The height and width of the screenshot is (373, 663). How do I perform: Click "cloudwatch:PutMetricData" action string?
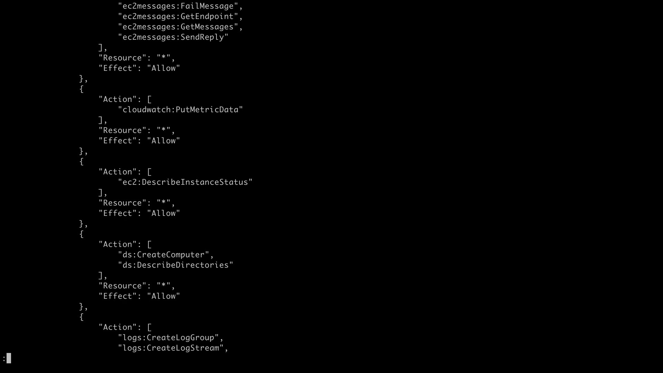coord(181,110)
